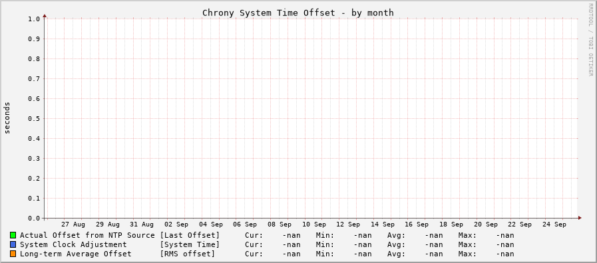Click the '0.1' y-axis value
The height and width of the screenshot is (263, 597).
tap(33, 199)
